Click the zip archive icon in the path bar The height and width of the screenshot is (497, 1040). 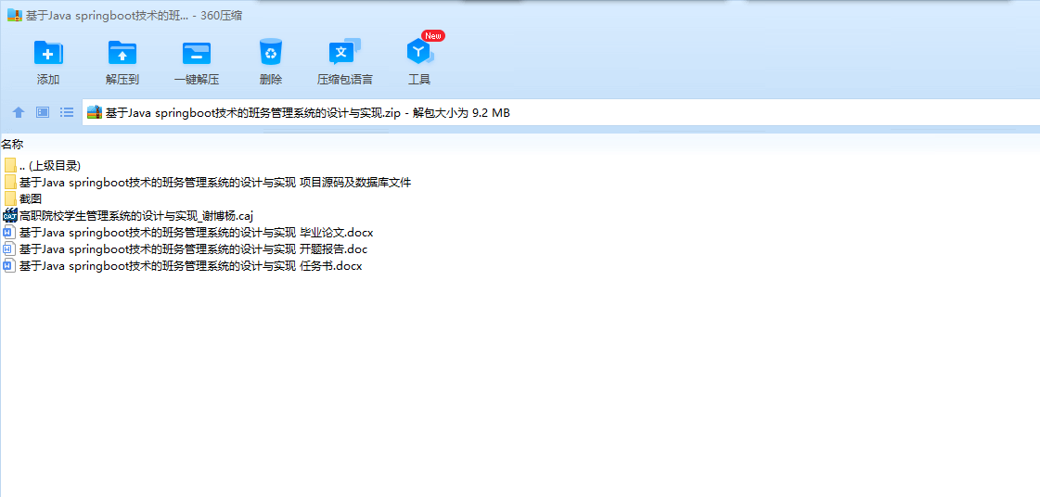click(95, 112)
